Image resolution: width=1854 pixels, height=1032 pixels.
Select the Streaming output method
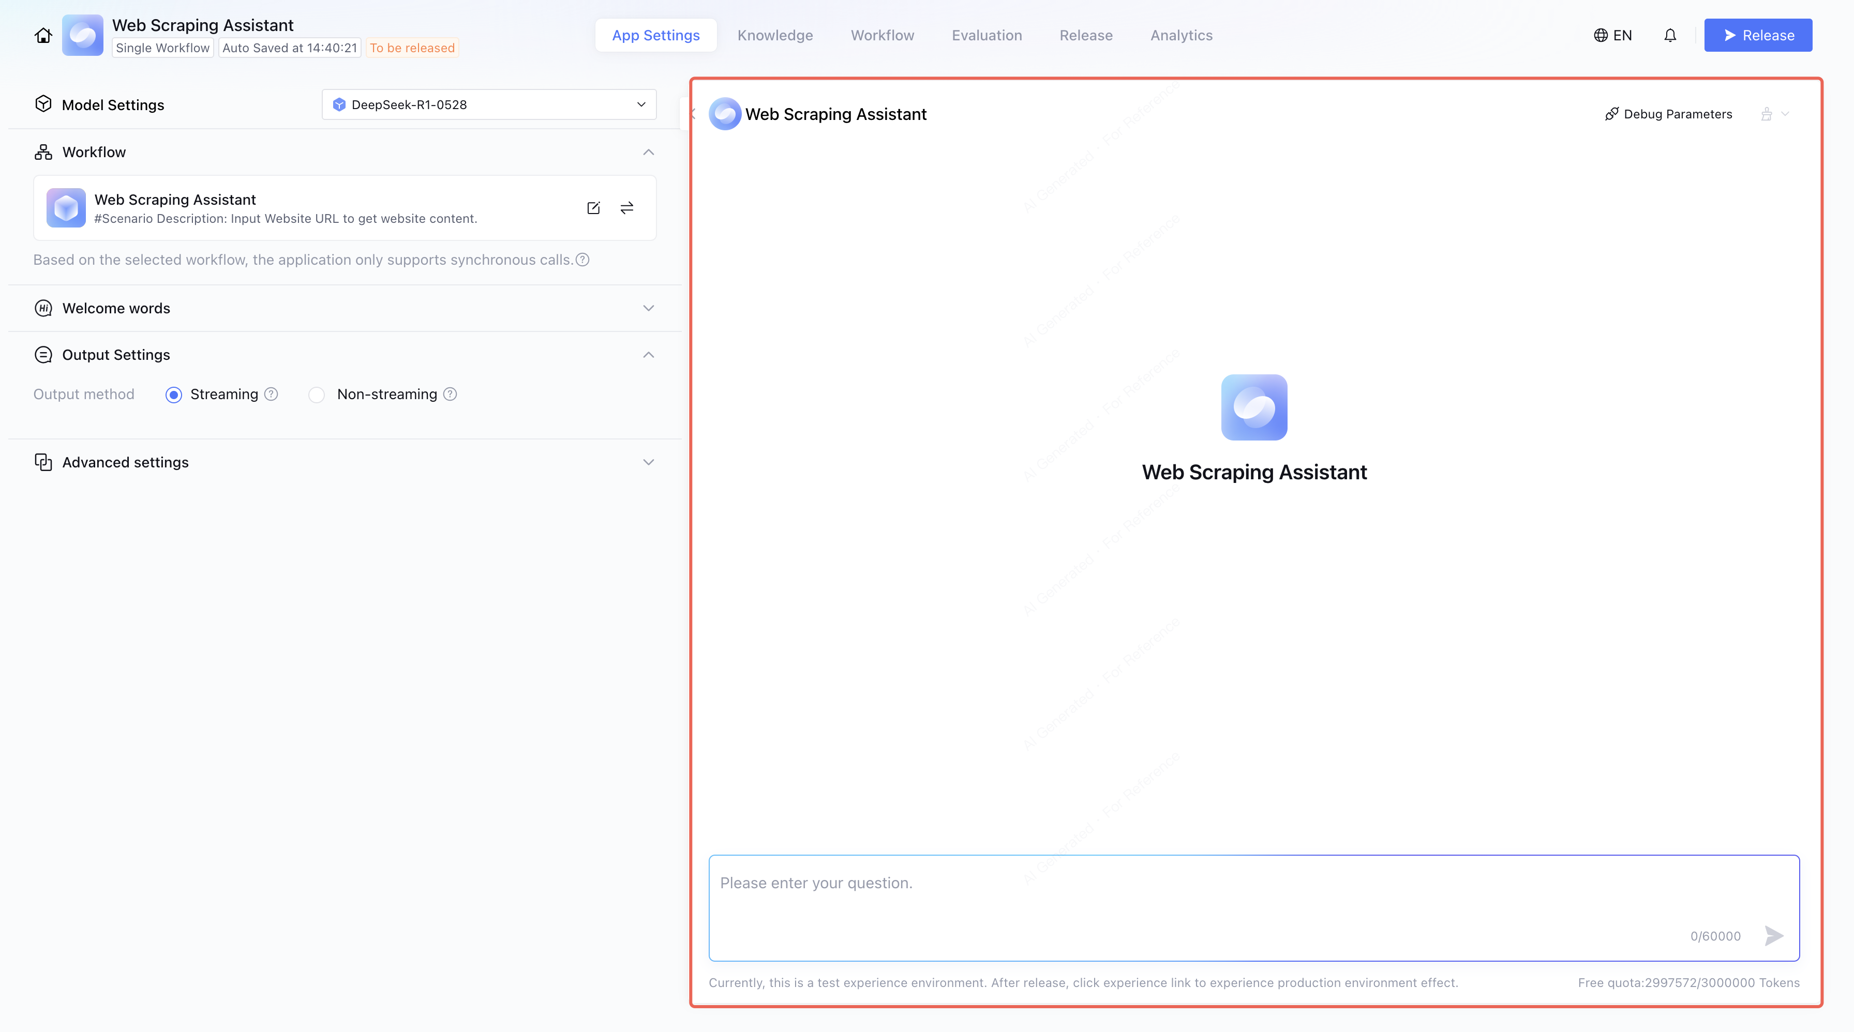tap(173, 395)
